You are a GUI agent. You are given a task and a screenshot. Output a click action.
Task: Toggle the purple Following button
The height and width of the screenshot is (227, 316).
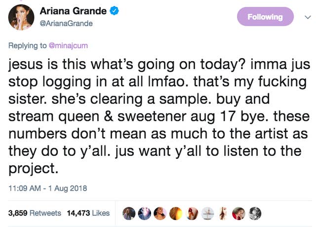tap(265, 17)
